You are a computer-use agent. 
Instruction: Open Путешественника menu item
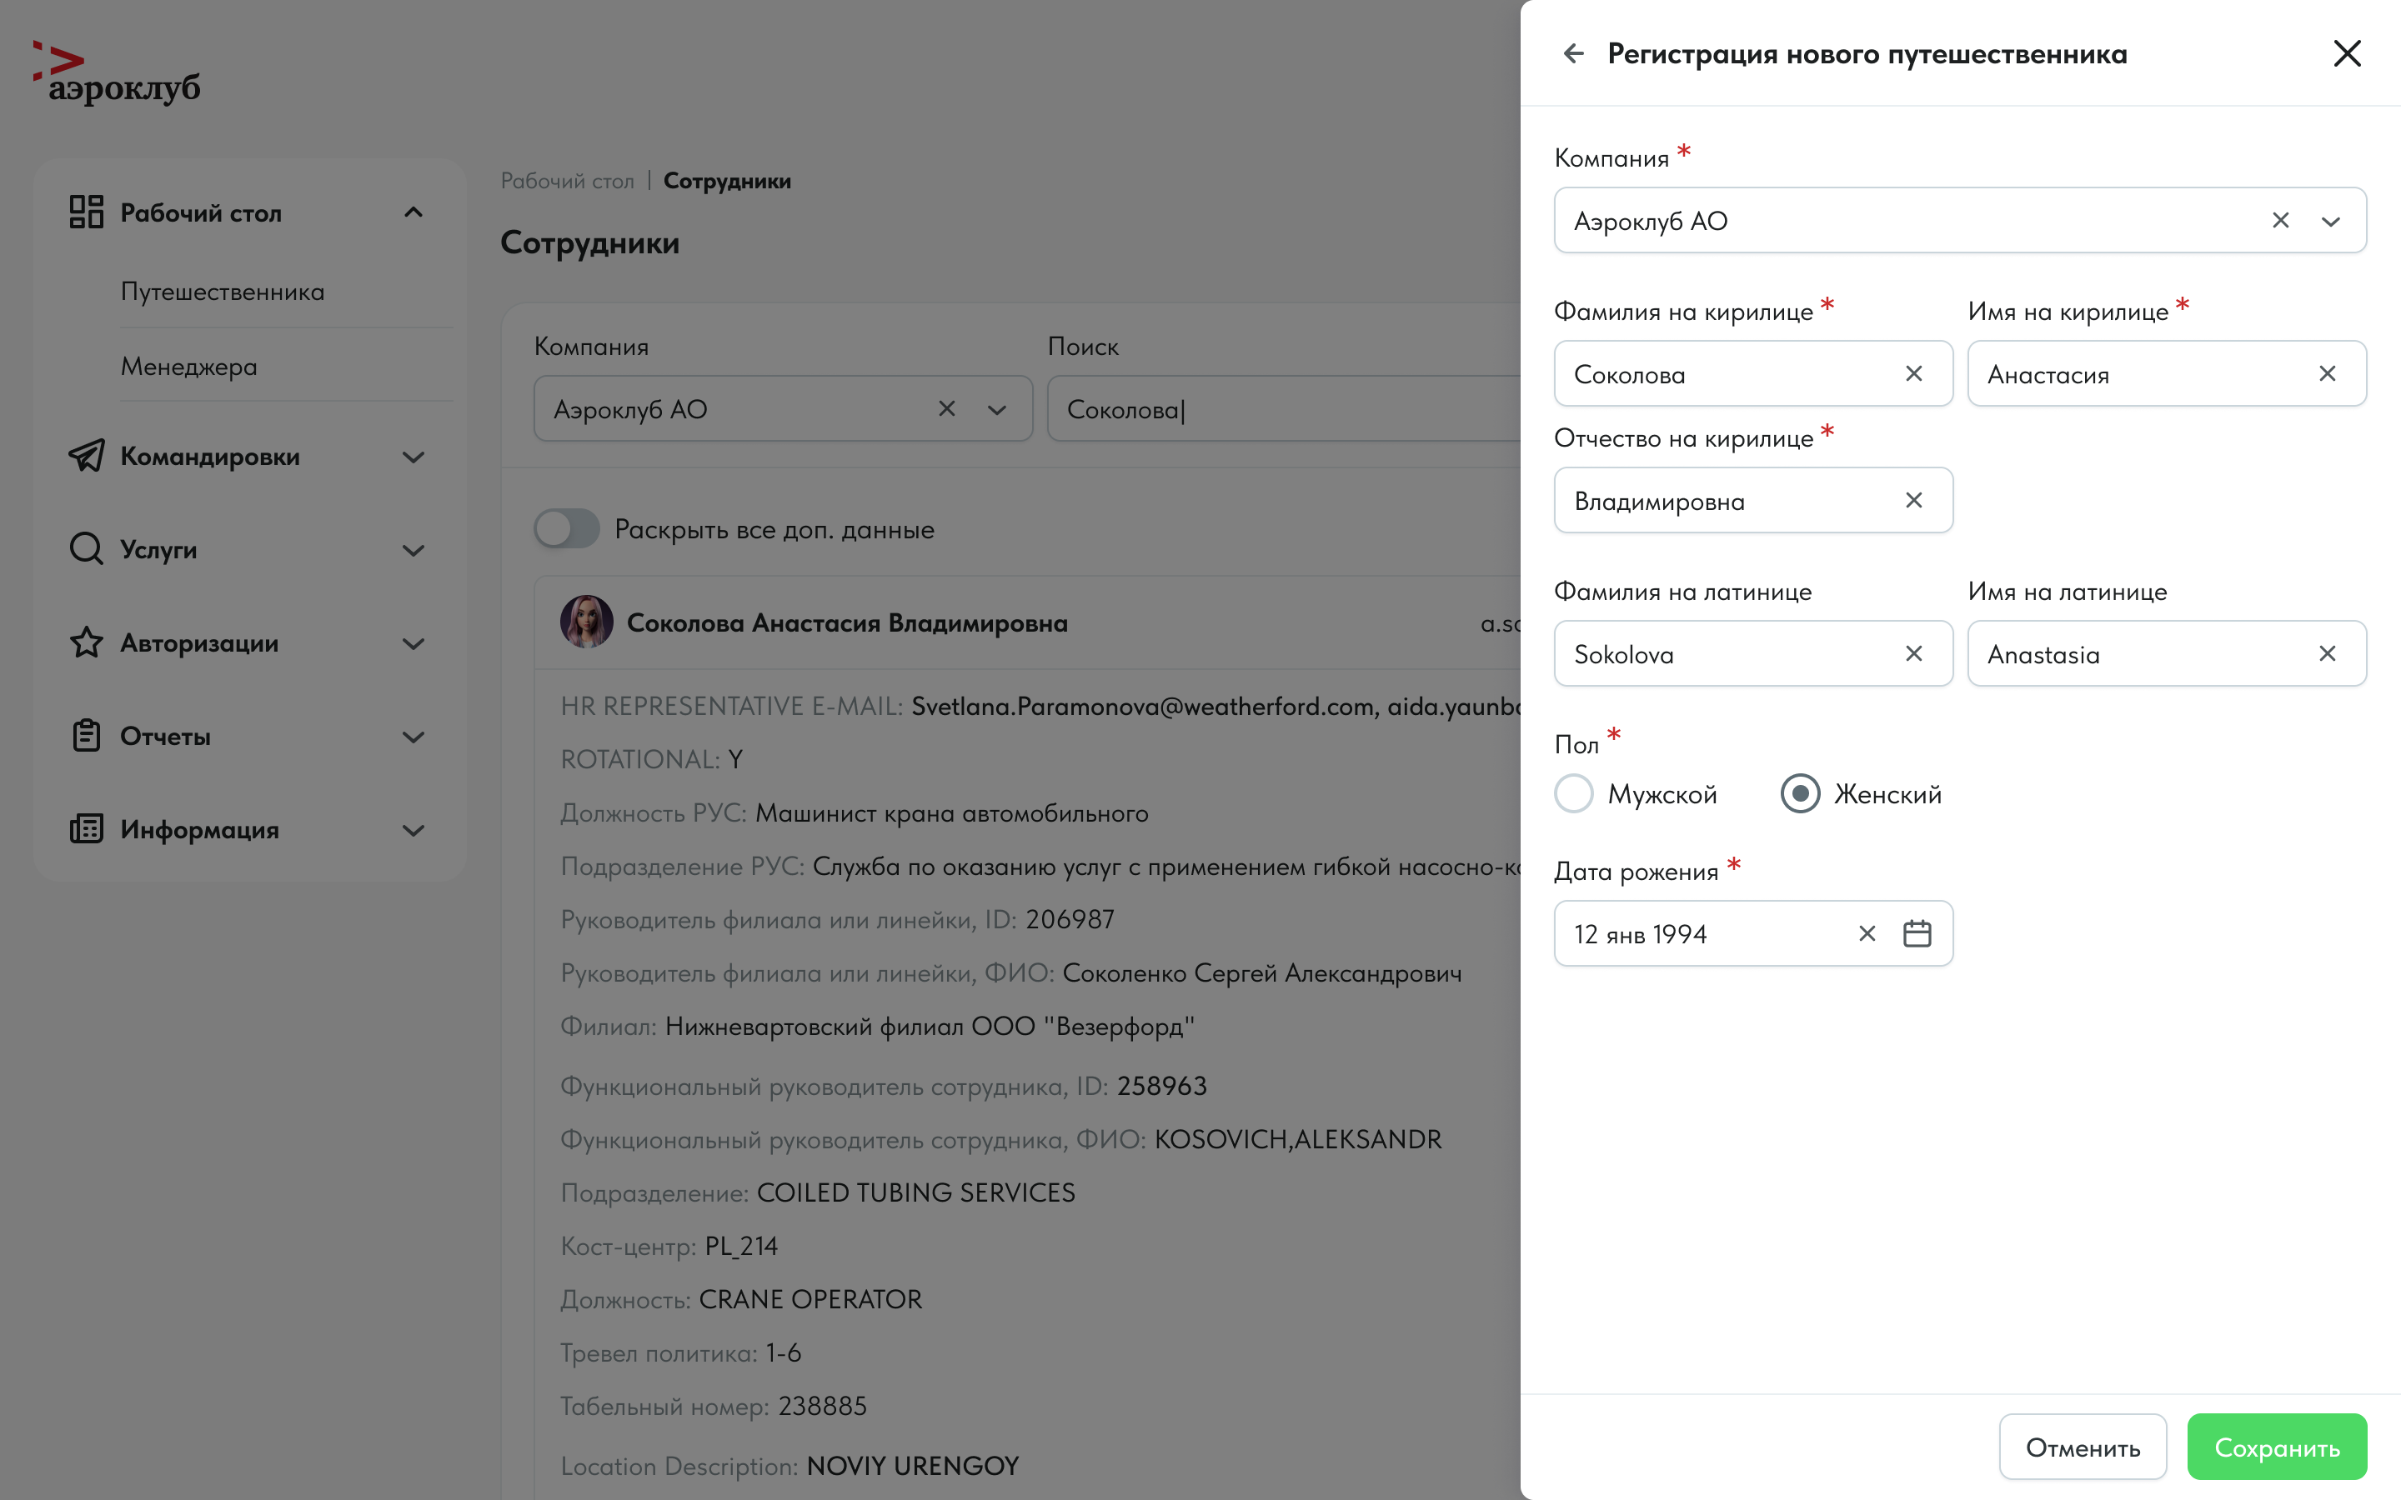pyautogui.click(x=223, y=292)
